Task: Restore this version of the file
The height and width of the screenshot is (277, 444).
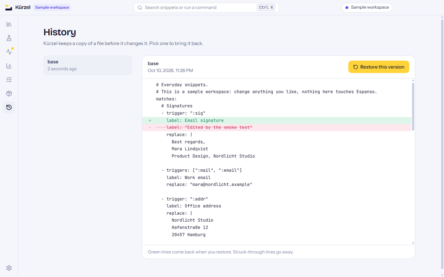Action: 379,67
